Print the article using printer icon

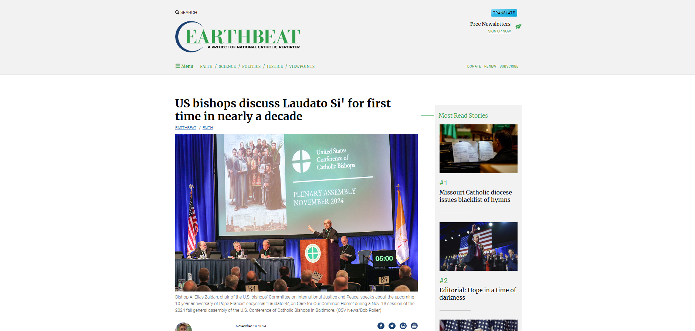coord(414,326)
